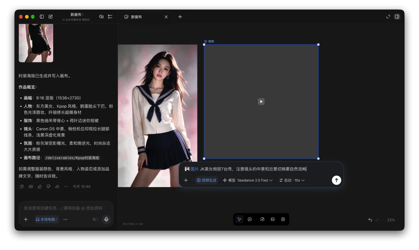
Task: Open more options in chat input bar
Action: point(65,219)
